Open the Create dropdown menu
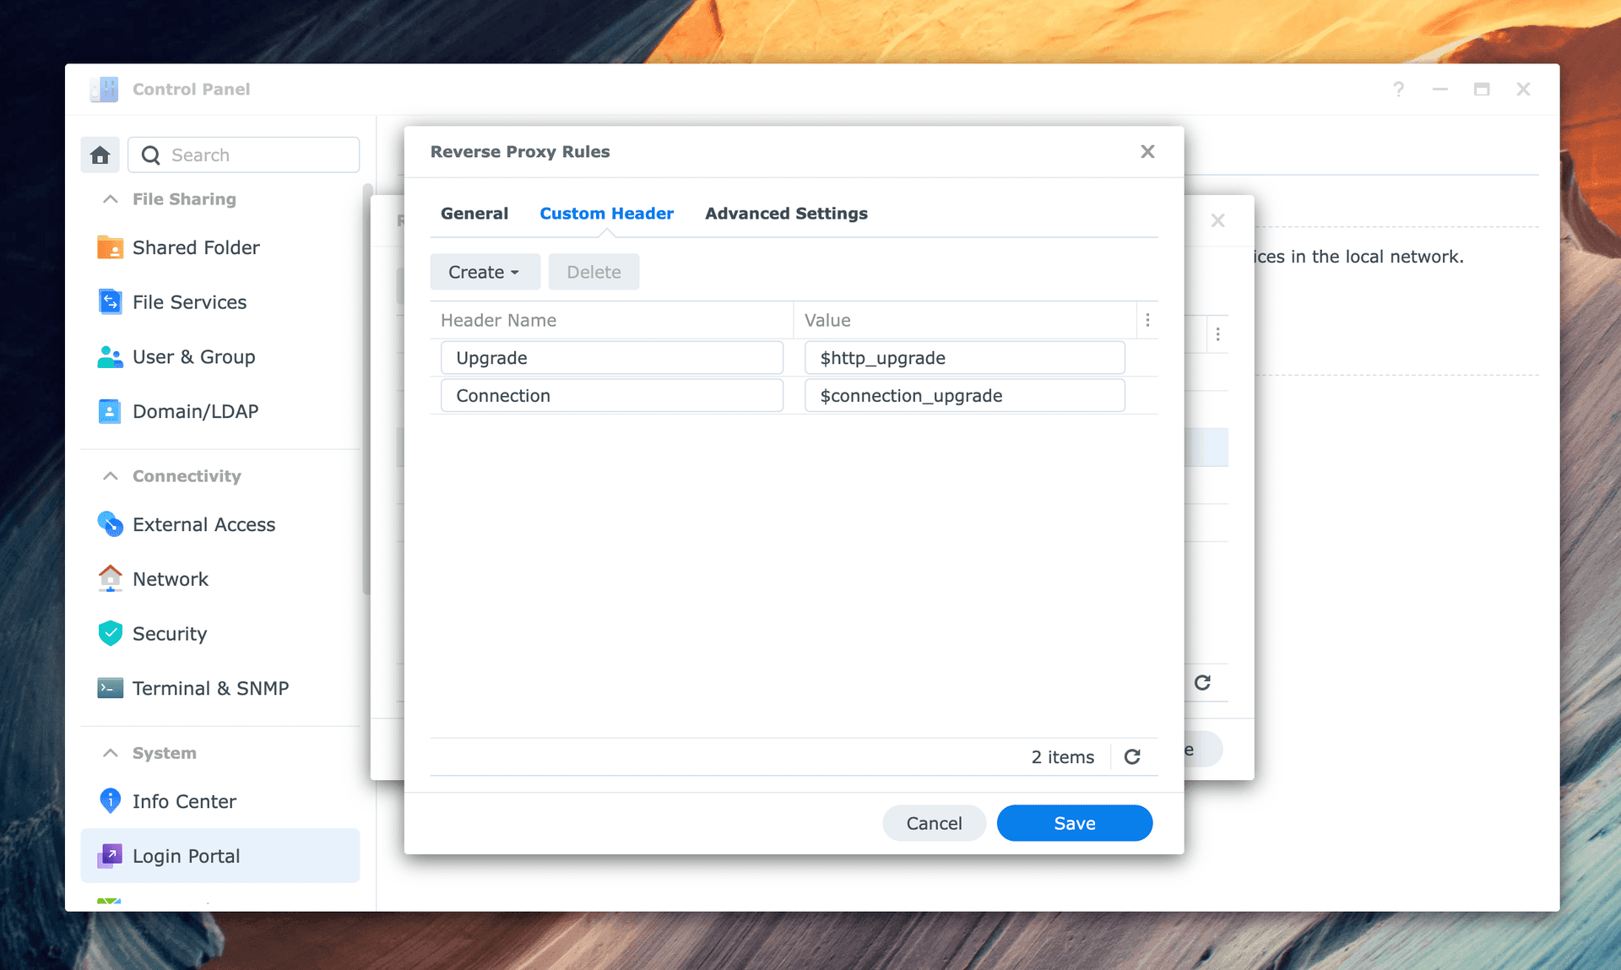Image resolution: width=1621 pixels, height=970 pixels. point(484,271)
